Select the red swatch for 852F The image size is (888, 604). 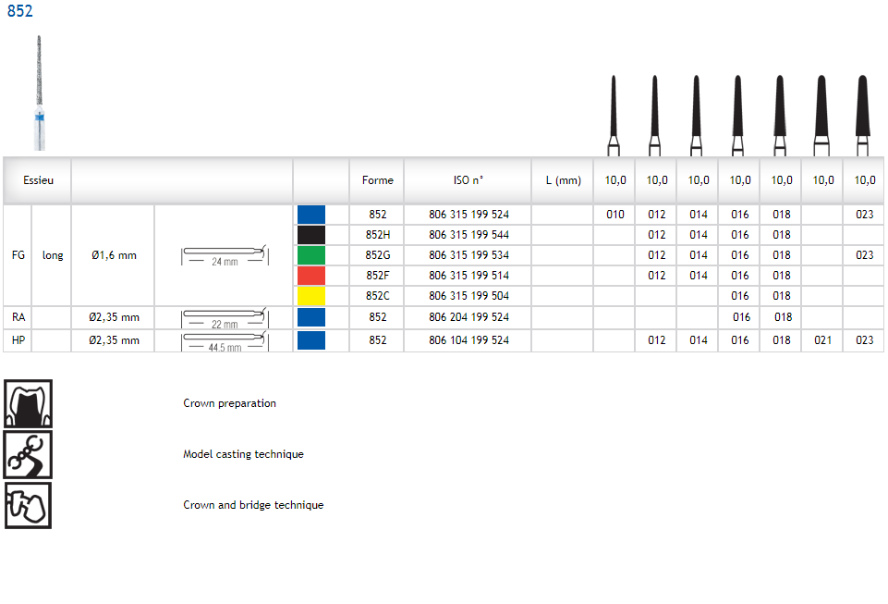coord(311,276)
